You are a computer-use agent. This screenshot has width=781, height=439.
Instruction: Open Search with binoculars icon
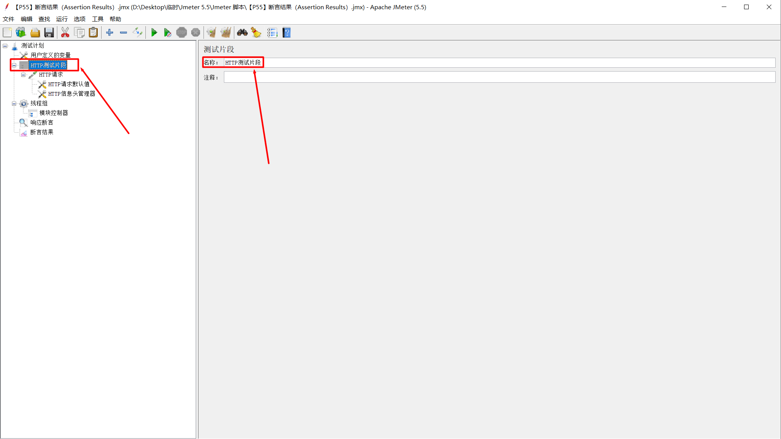coord(242,33)
